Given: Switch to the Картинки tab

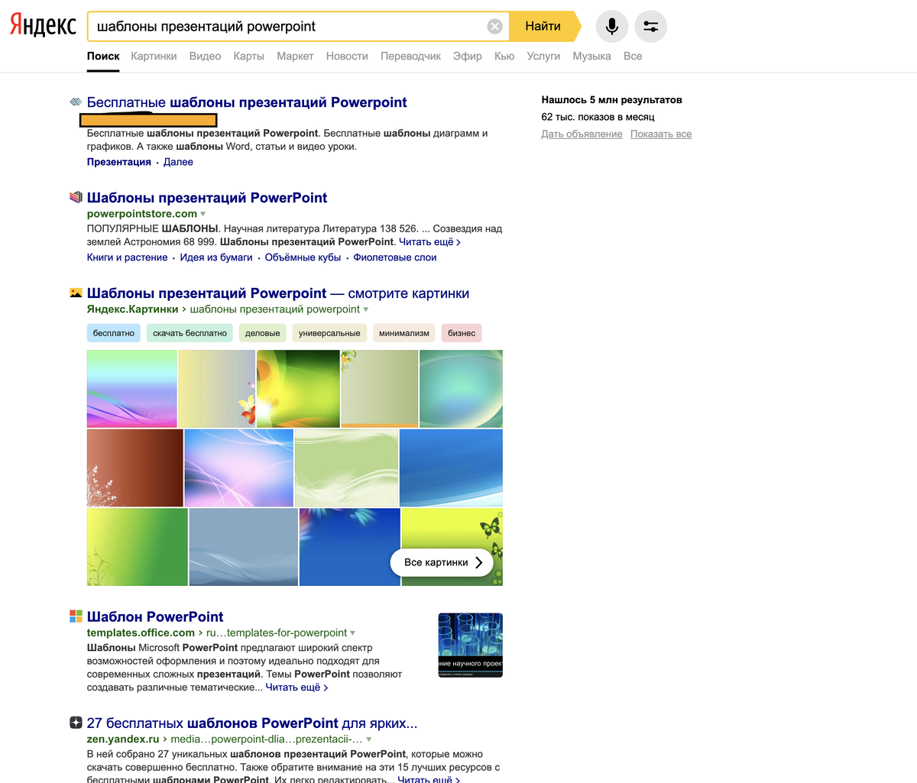Looking at the screenshot, I should pyautogui.click(x=154, y=57).
